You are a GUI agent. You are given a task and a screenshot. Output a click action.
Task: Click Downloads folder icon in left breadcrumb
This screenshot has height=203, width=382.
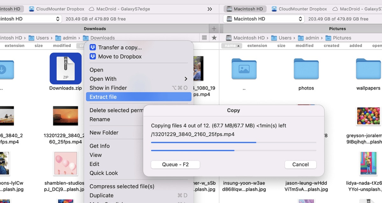86,38
